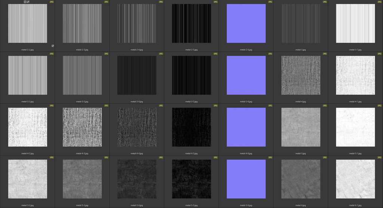
Task: Click the JPG badge on metal-2-3.jpg
Action: tap(106, 2)
